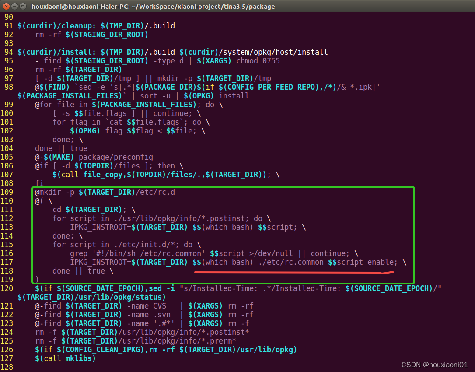Click '#!/bin/sh /etc/rc.common' on line 116
This screenshot has height=372, width=475.
(149, 254)
